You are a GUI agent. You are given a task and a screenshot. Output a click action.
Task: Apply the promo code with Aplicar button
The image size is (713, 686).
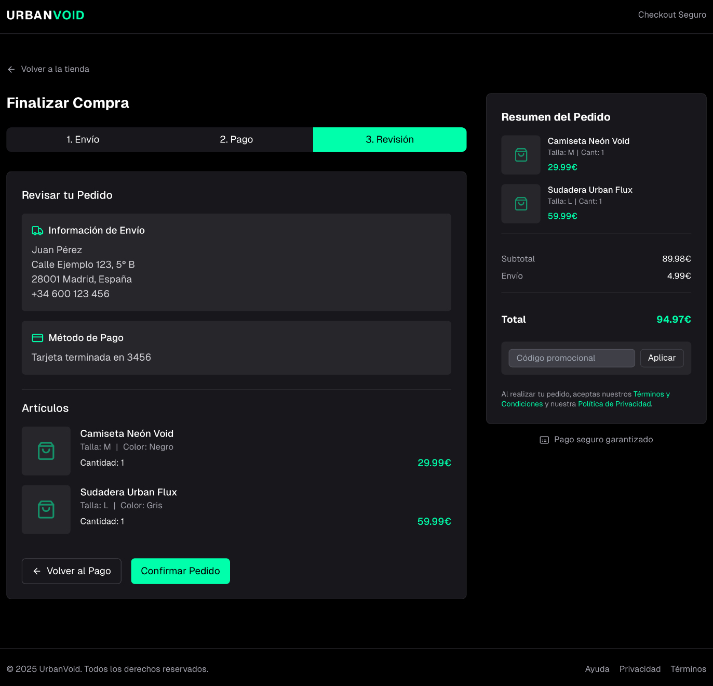(662, 358)
